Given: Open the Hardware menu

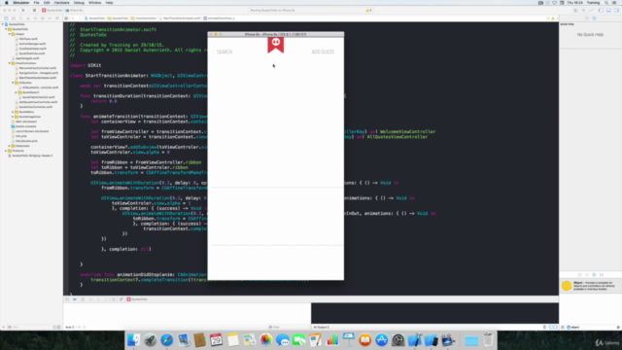Looking at the screenshot, I should coord(61,3).
